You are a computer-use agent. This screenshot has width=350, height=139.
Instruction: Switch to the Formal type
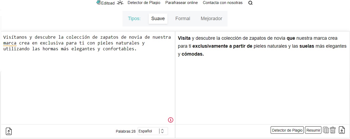pyautogui.click(x=183, y=19)
